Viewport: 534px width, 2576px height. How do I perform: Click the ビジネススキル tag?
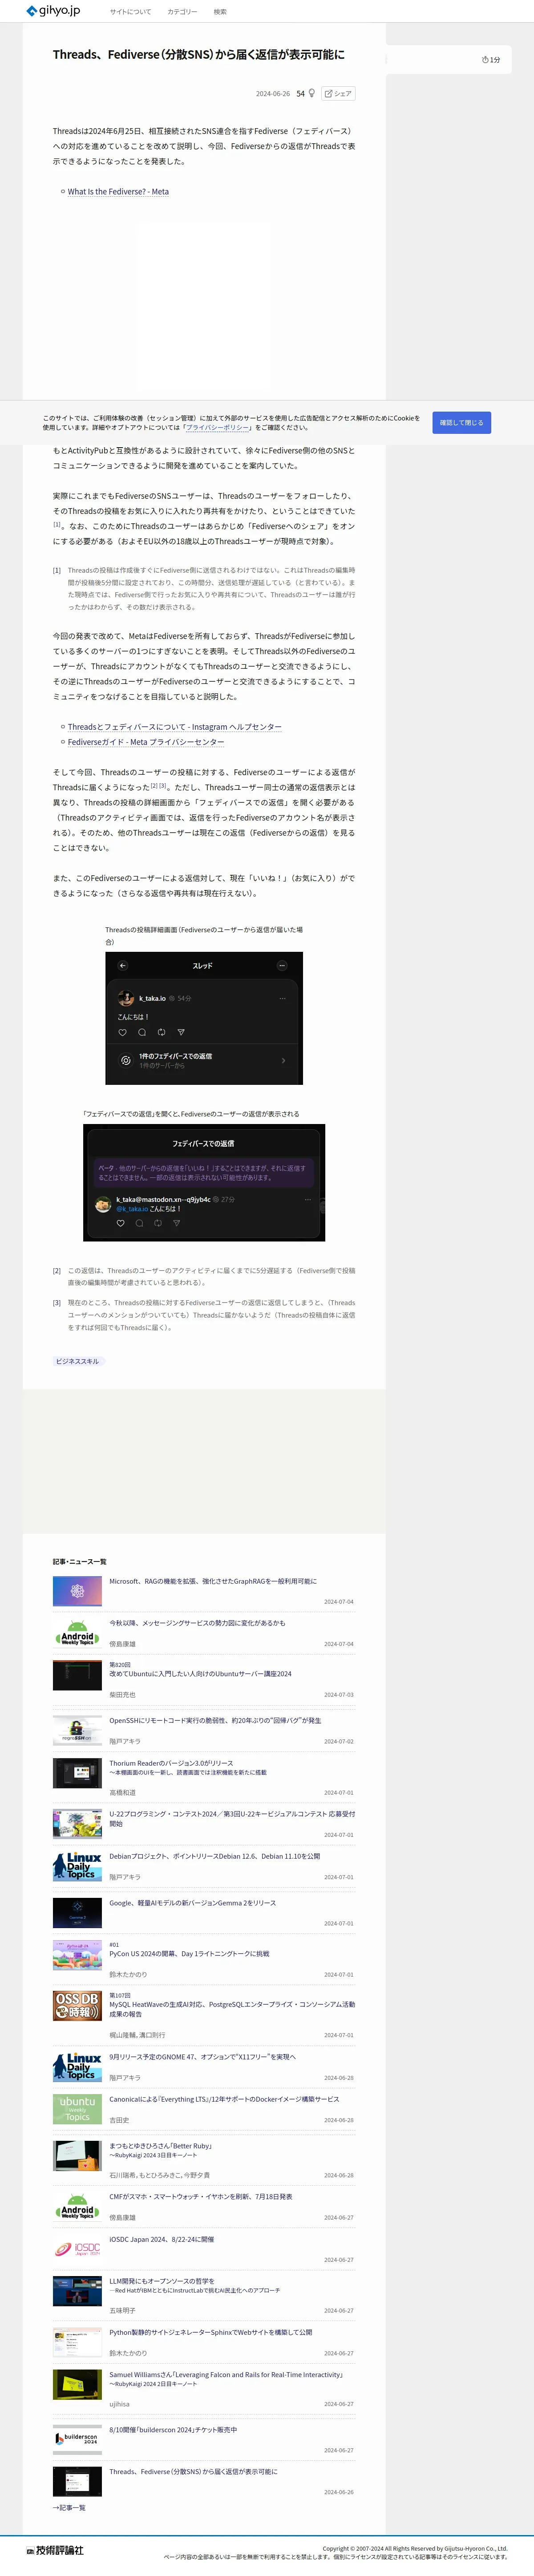(x=78, y=1361)
